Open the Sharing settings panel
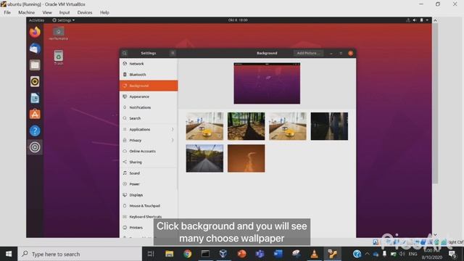This screenshot has height=261, width=464. pyautogui.click(x=149, y=162)
